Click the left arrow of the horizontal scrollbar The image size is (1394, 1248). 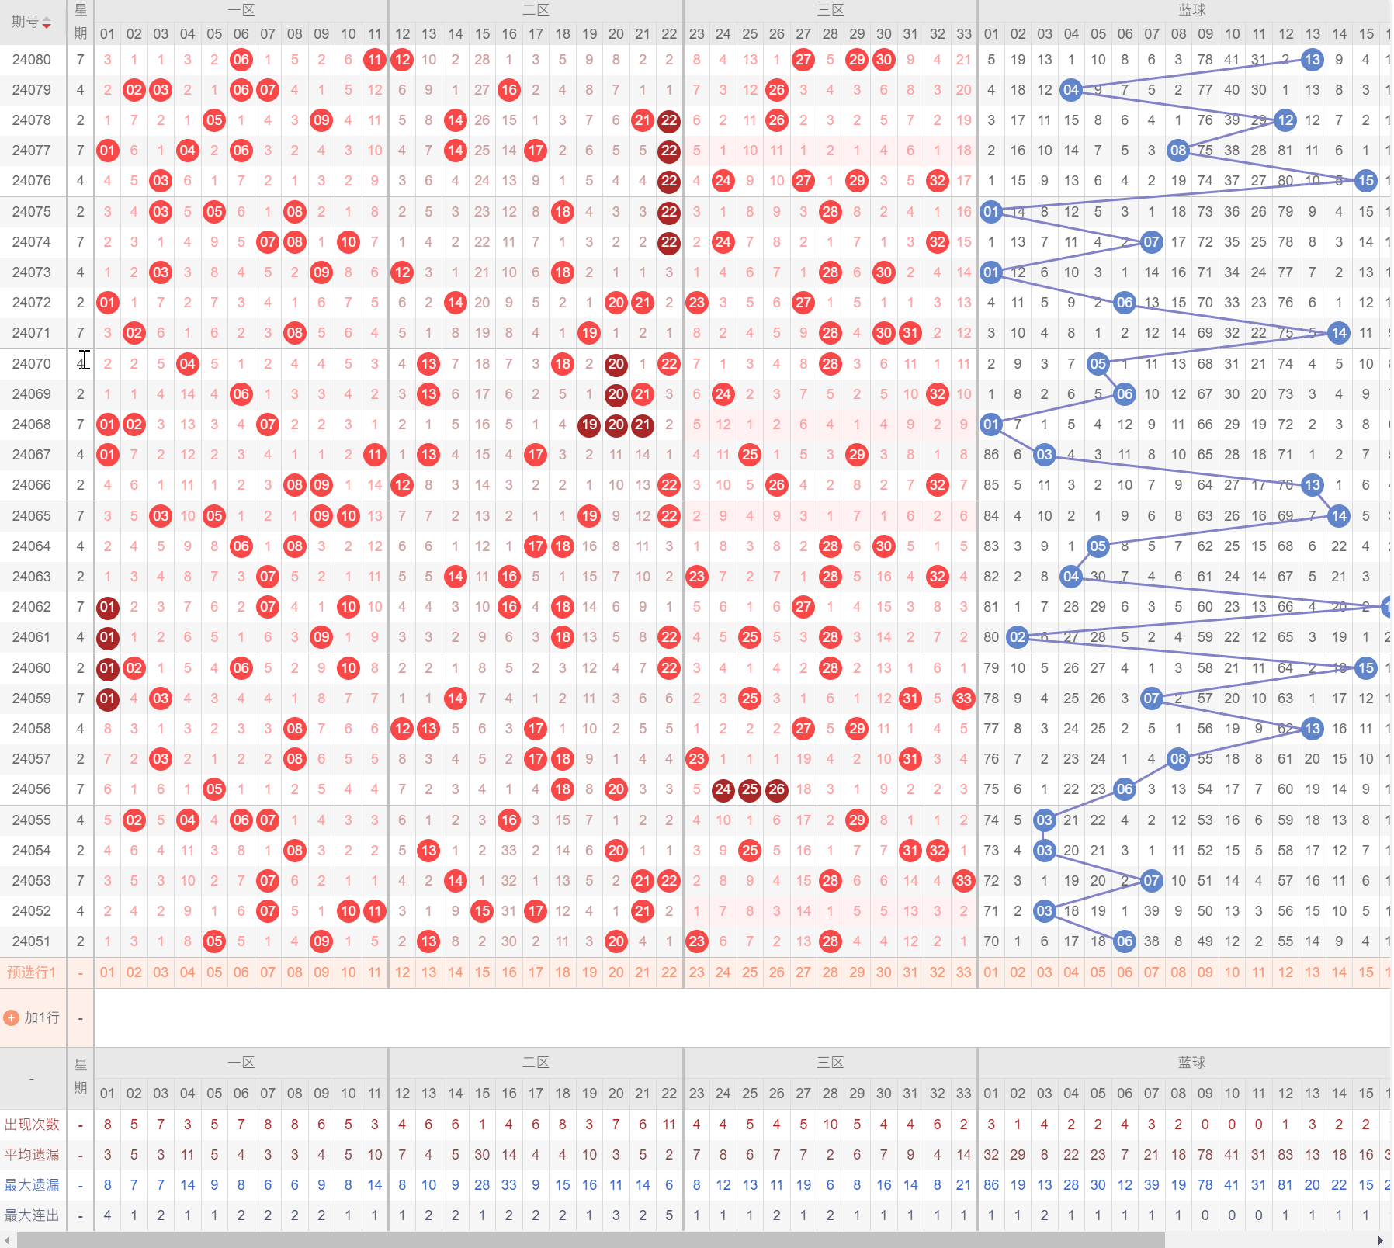pos(7,1240)
